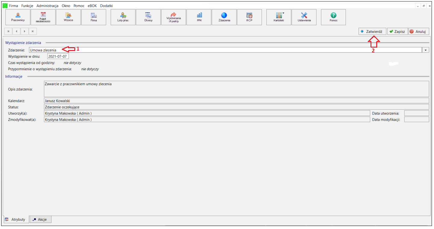Screen dimensions: 434x229
Task: Go to the next record
Action: click(24, 31)
